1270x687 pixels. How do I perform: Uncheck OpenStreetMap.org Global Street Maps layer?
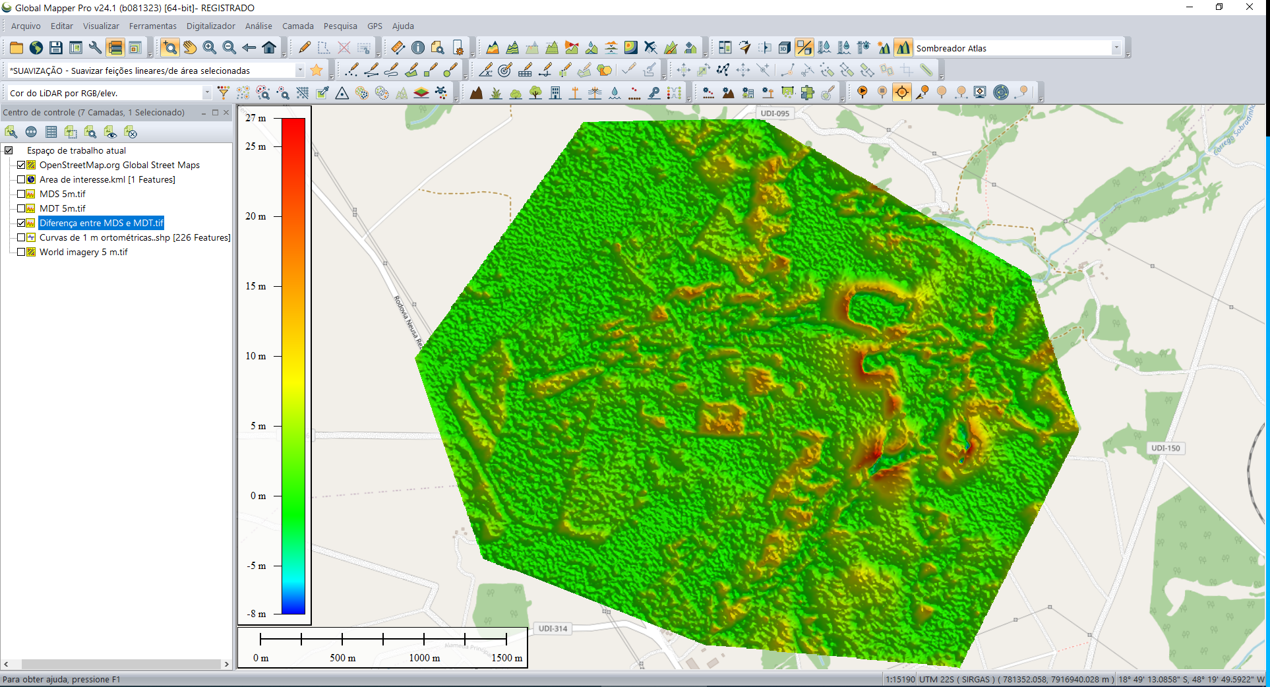(21, 165)
